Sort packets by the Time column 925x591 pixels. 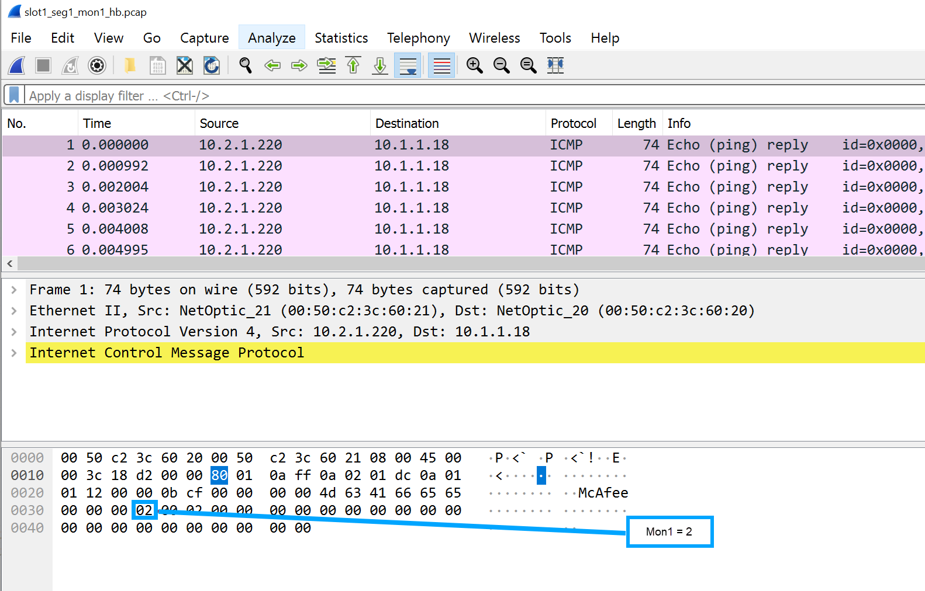136,123
